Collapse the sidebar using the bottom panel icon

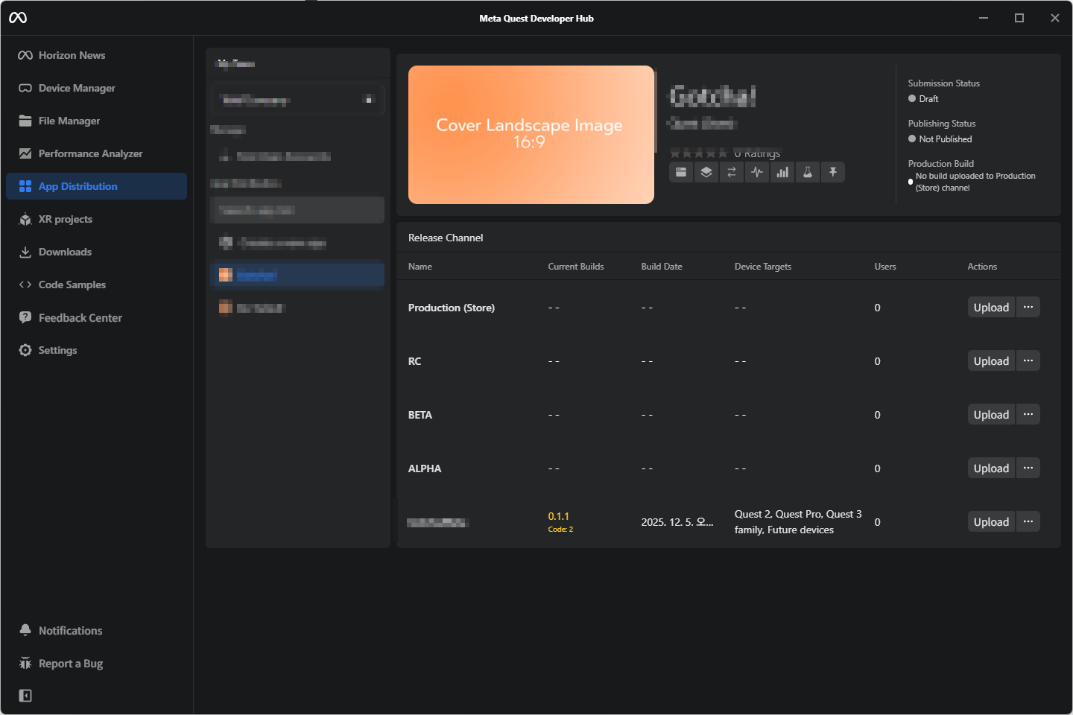(x=25, y=696)
